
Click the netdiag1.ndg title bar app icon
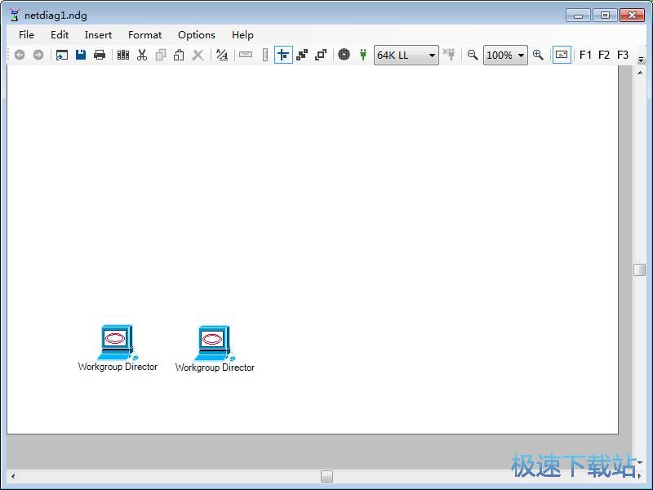pos(14,16)
